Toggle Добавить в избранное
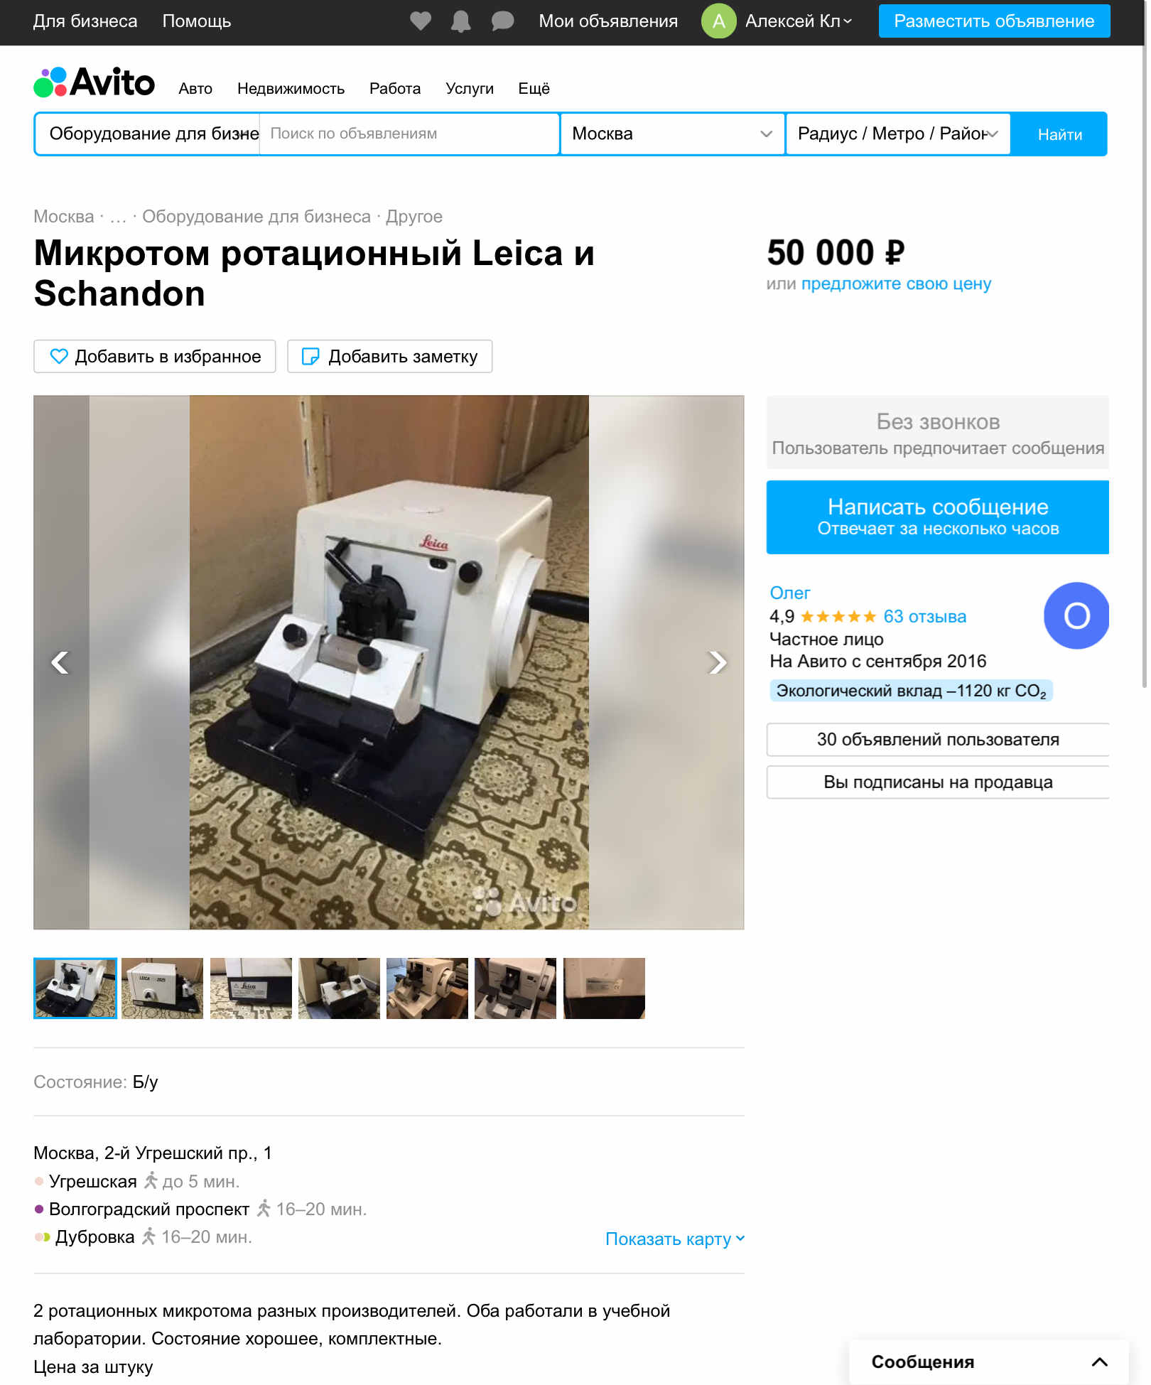 coord(155,357)
